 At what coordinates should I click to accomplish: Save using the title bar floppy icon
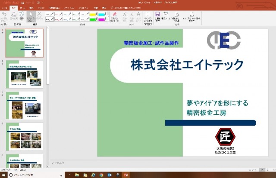[23, 3]
